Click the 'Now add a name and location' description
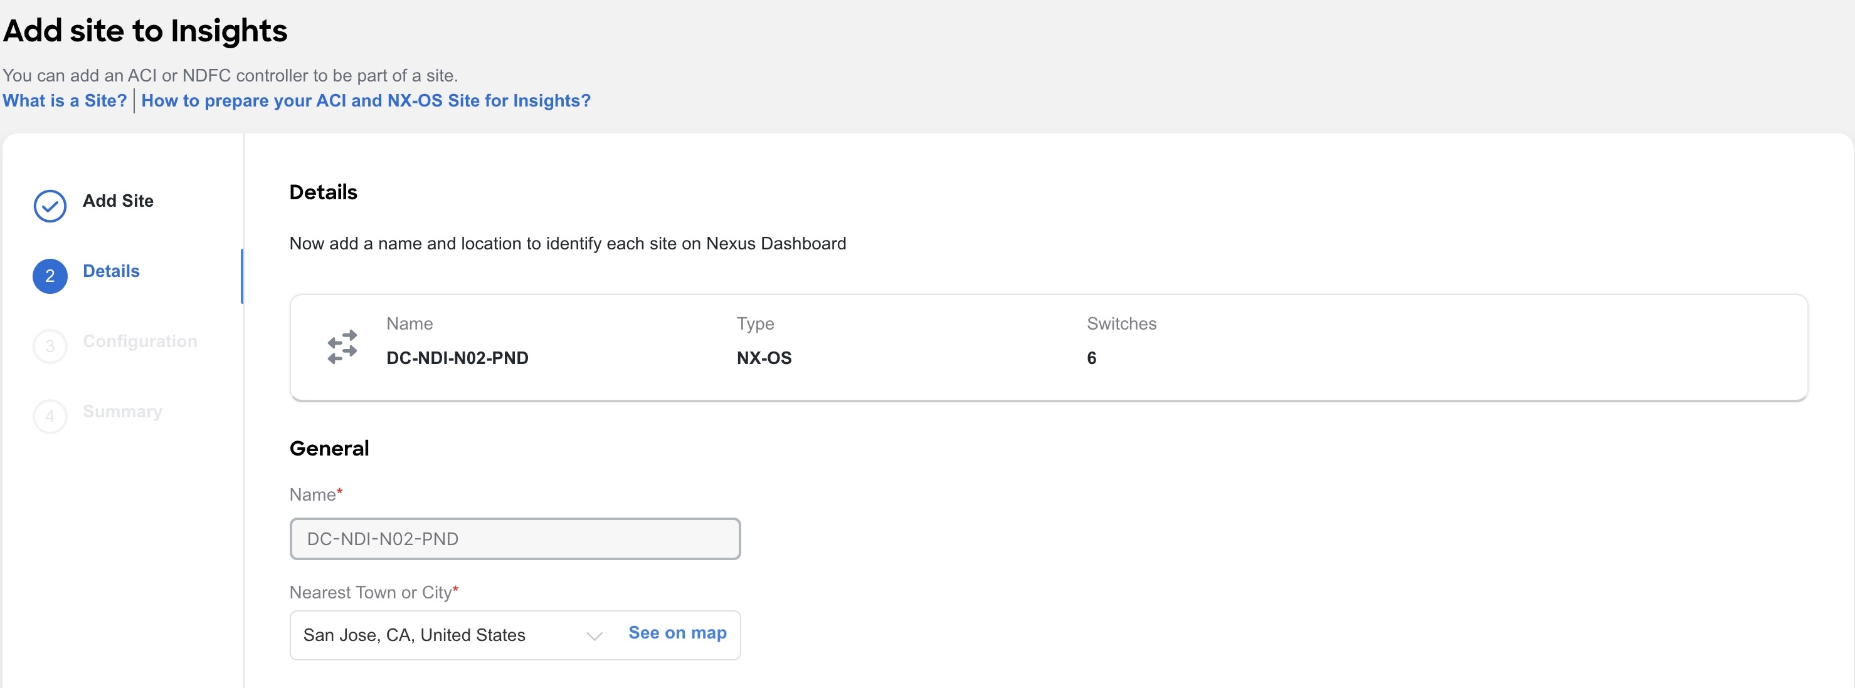This screenshot has width=1855, height=688. click(568, 243)
